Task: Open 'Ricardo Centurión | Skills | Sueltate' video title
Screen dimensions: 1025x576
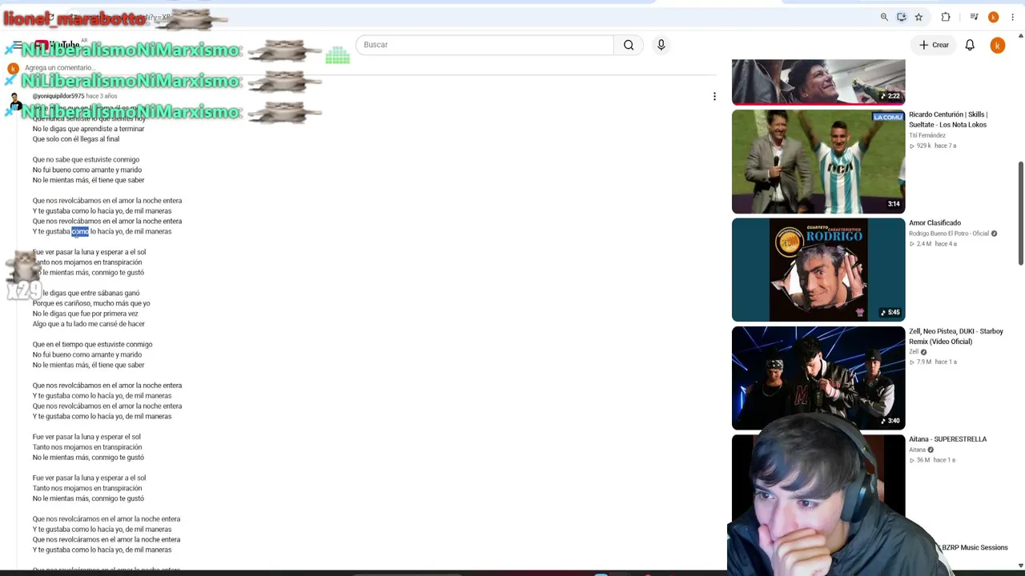Action: [x=948, y=119]
